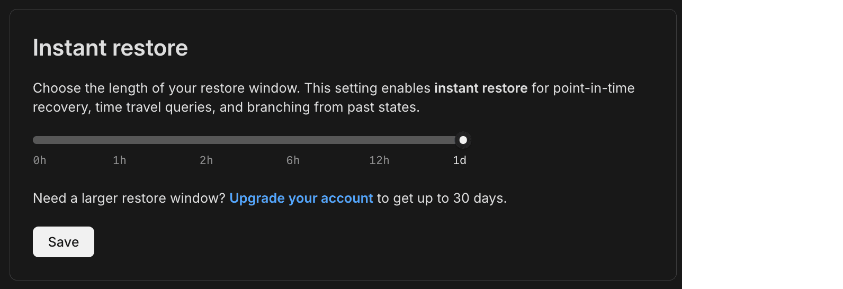Select the 1h tick label
Image resolution: width=843 pixels, height=289 pixels.
[x=120, y=160]
